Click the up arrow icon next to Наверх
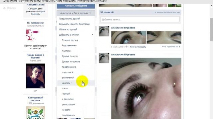Viewport: 213px width, 119px height. click(x=4, y=8)
